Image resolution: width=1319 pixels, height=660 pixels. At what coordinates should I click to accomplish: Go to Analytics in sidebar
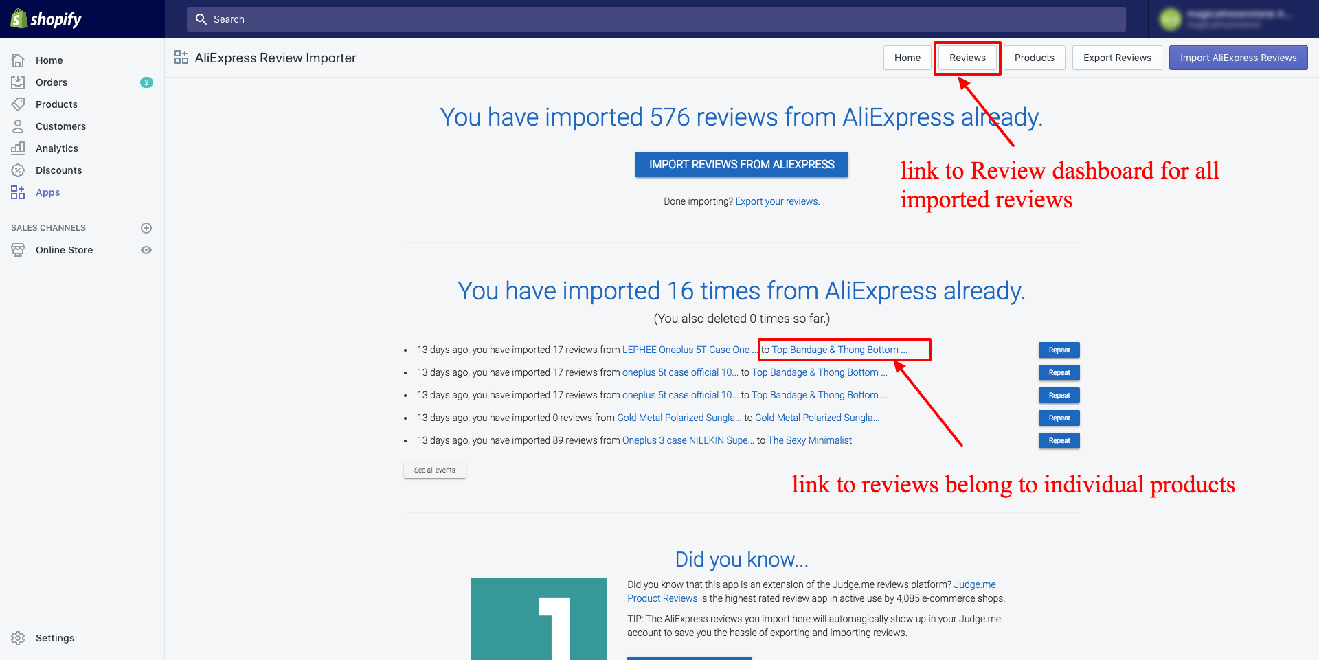57,148
